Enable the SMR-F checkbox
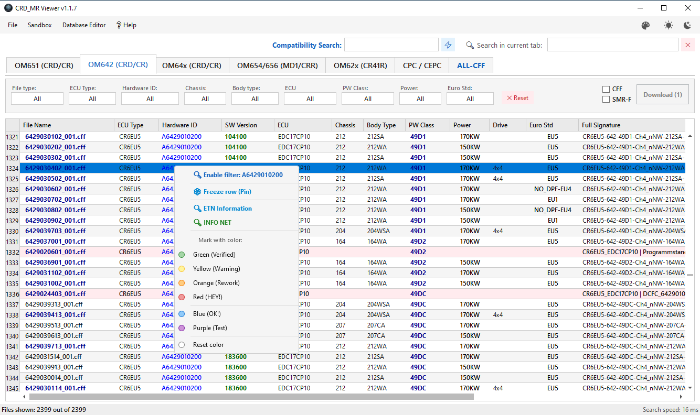 [x=606, y=99]
